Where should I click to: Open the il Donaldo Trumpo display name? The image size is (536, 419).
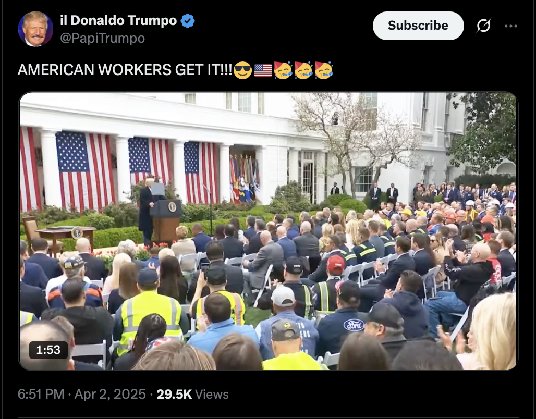point(118,20)
